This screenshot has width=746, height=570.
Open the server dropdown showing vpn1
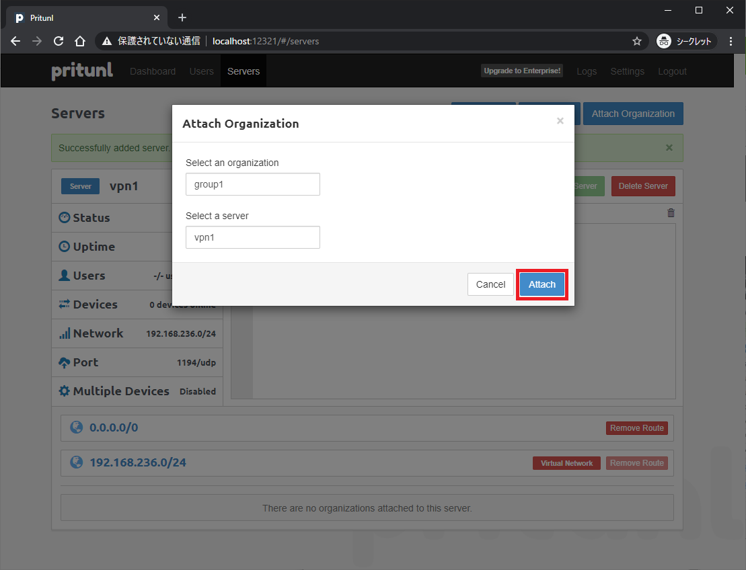point(253,237)
